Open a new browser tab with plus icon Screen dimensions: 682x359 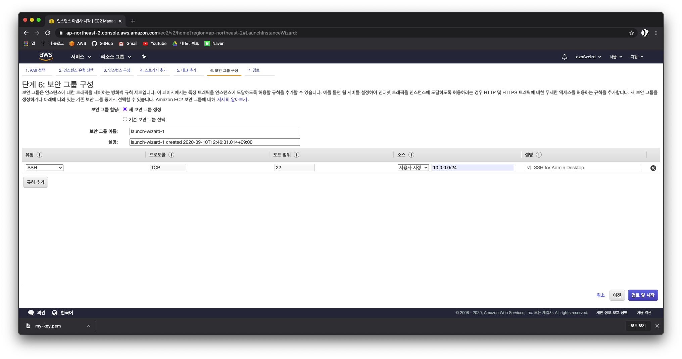tap(133, 21)
